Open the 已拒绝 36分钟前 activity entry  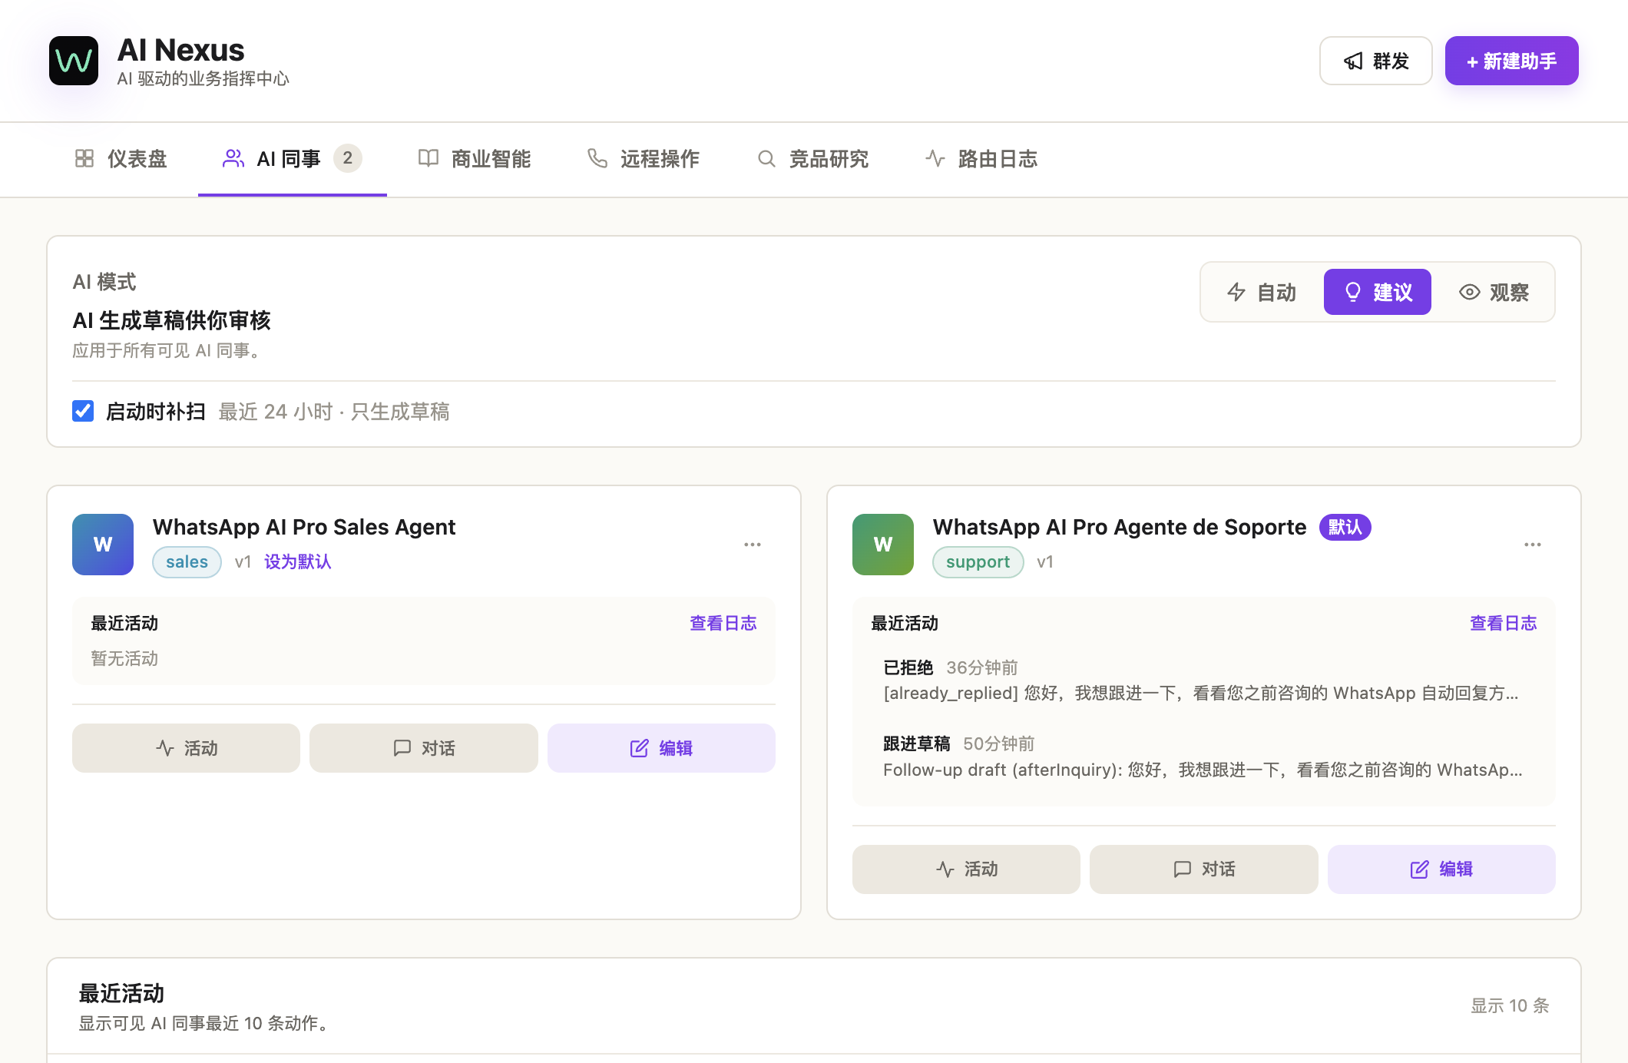point(1203,681)
